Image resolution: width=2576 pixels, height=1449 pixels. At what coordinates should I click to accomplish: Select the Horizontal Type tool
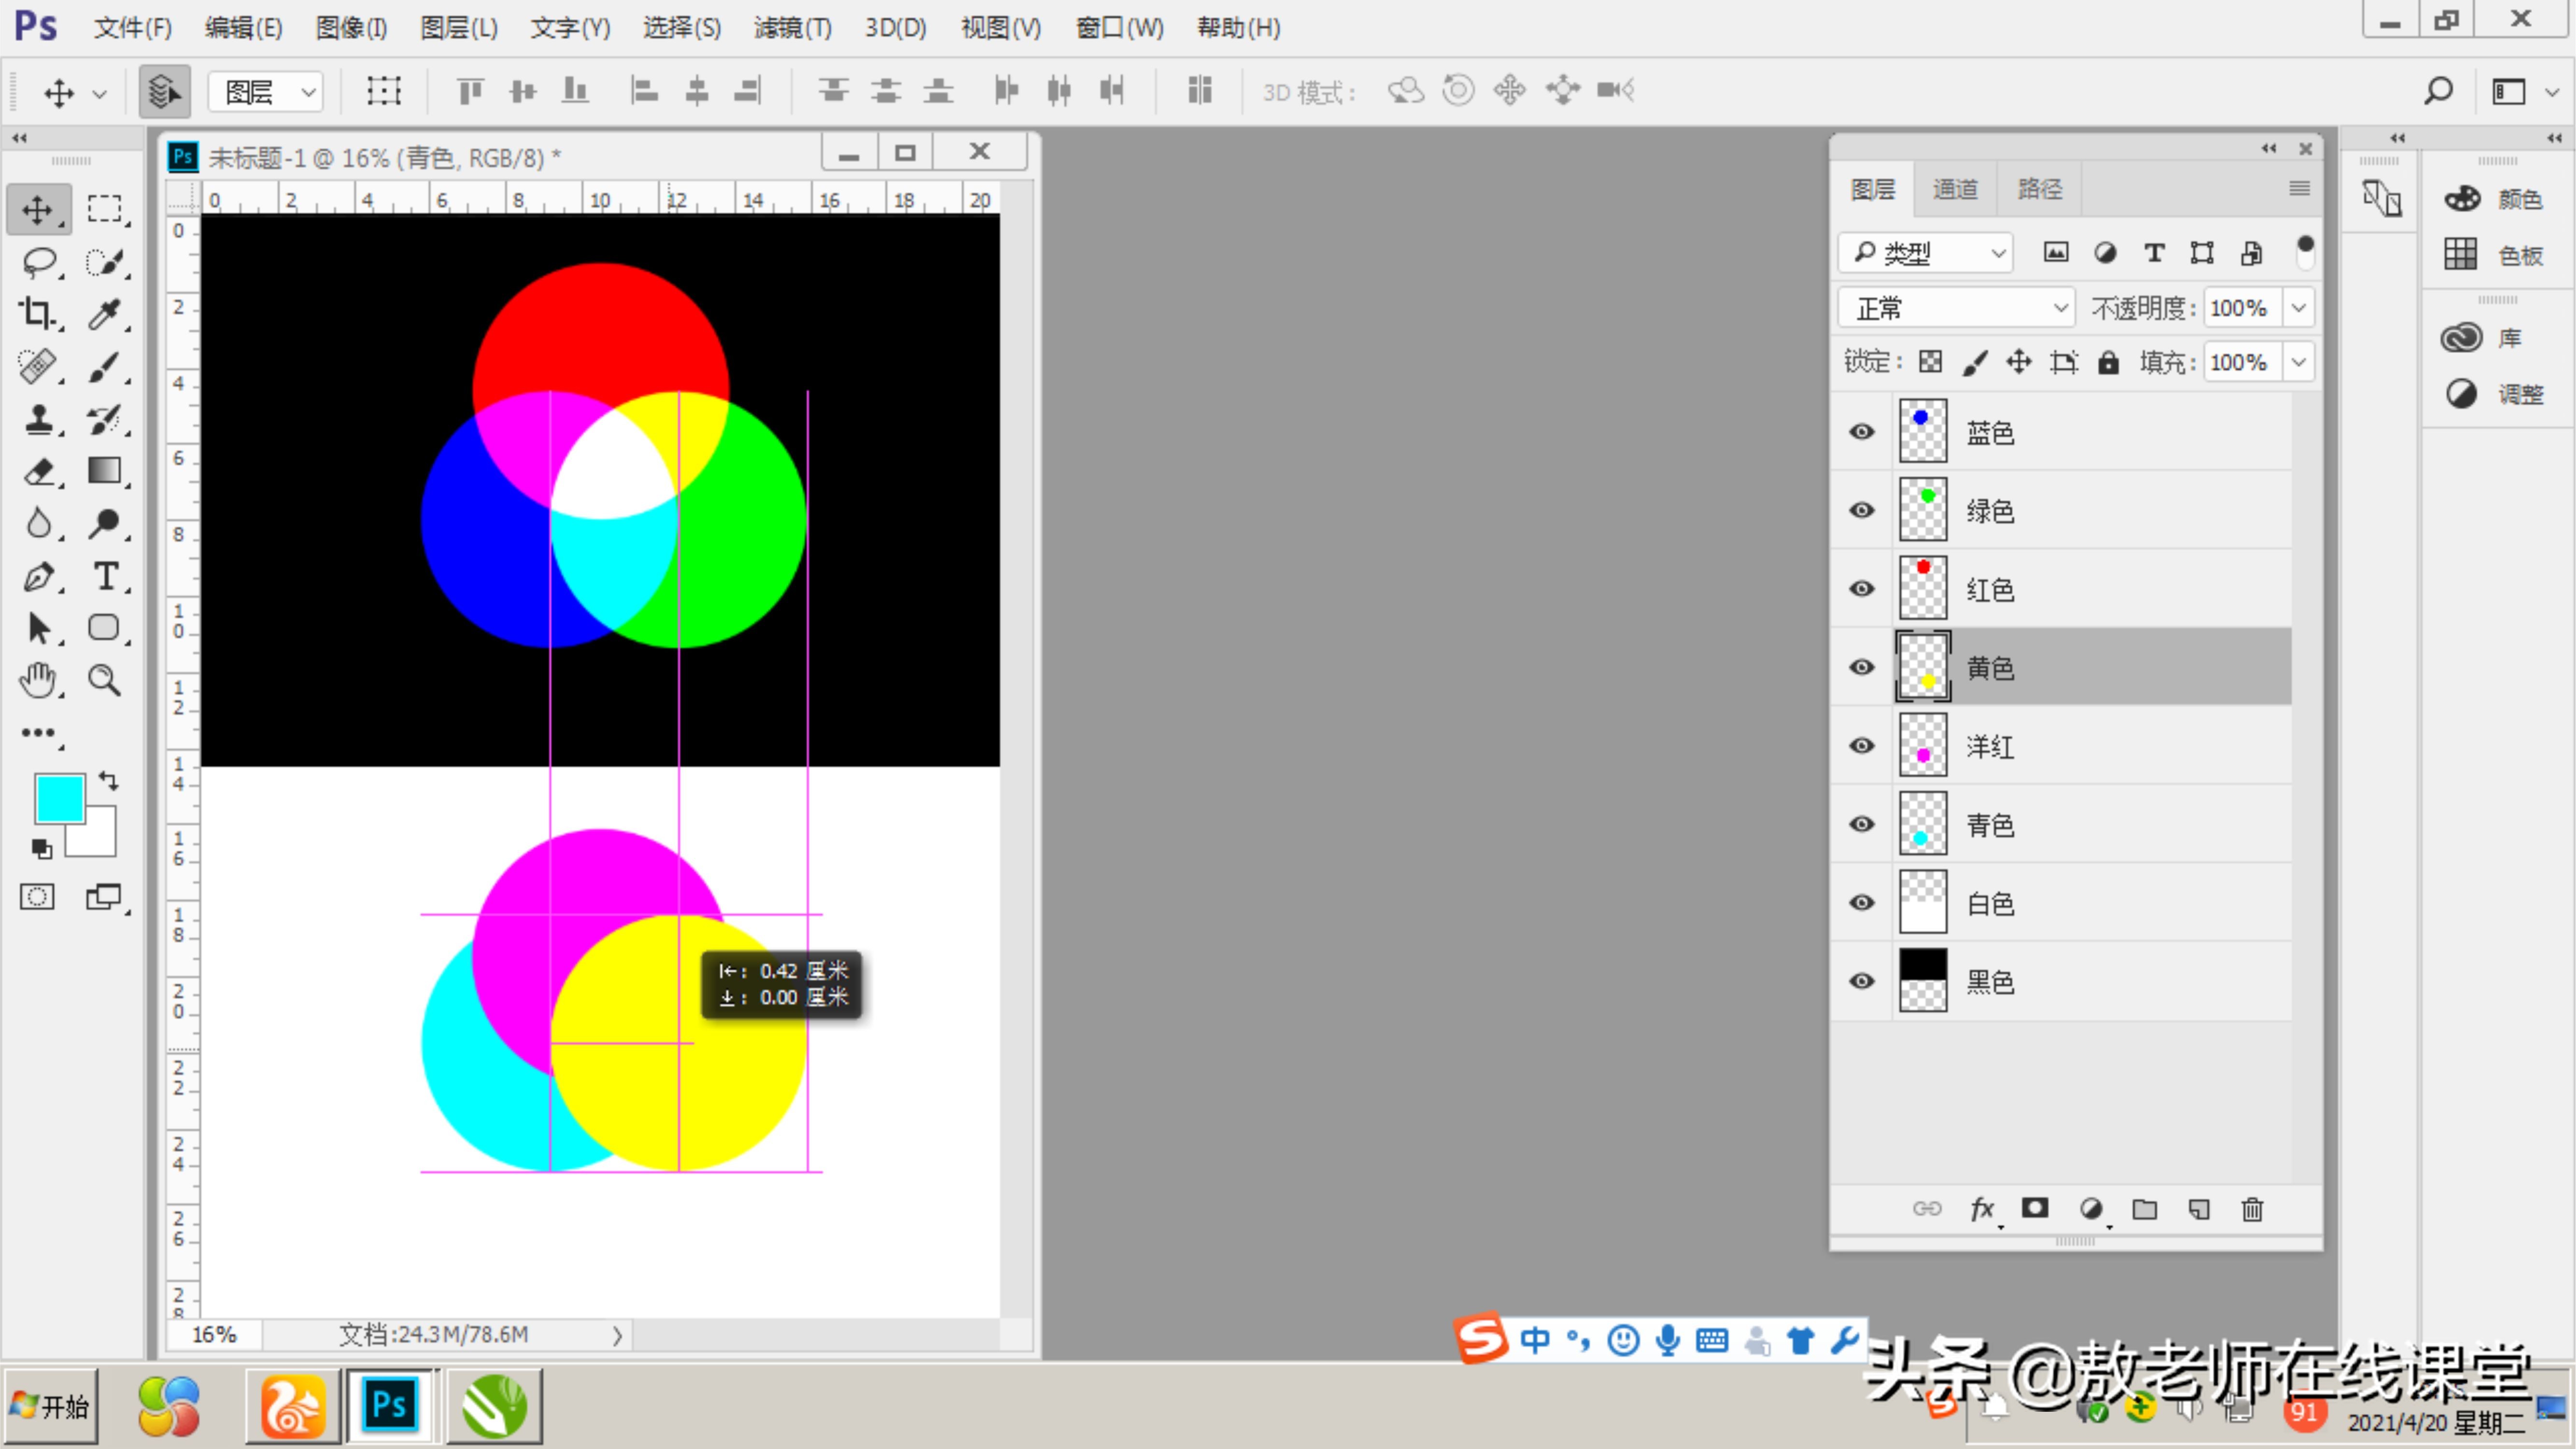pos(105,577)
